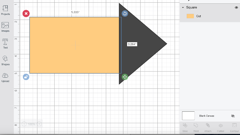Hide the Square layer with eye icon

(x=236, y=7)
